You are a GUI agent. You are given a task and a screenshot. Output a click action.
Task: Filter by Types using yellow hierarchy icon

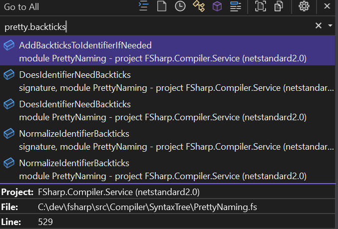point(199,6)
